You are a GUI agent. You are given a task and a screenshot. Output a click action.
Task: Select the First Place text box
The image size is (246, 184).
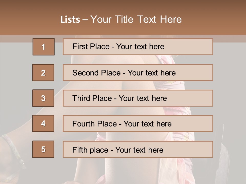pos(138,47)
